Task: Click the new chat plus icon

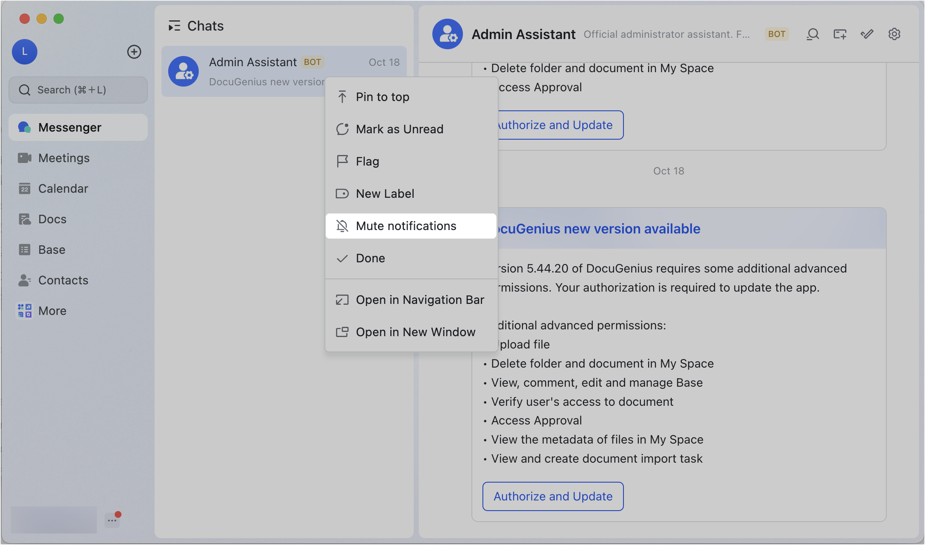Action: pos(134,52)
